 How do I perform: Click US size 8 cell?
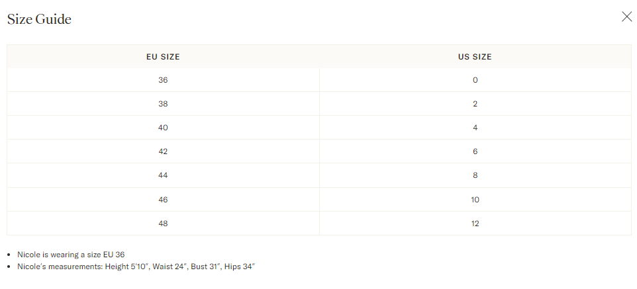475,175
